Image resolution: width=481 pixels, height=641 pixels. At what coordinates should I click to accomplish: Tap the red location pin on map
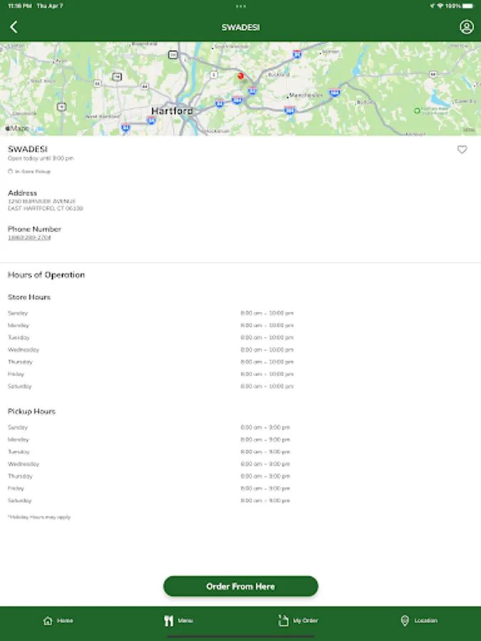click(241, 75)
